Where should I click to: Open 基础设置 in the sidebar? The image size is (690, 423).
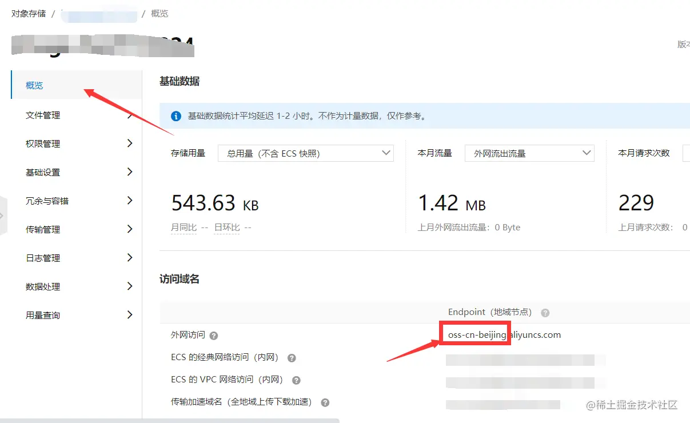tap(76, 172)
